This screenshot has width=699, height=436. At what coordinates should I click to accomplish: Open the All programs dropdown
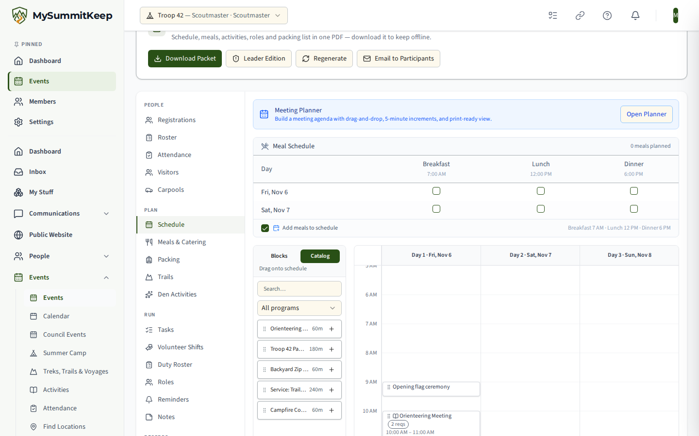(300, 308)
